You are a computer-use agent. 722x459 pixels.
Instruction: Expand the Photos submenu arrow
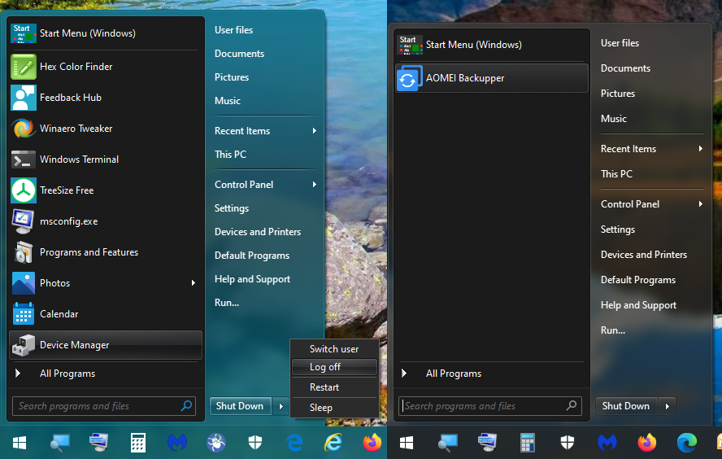[194, 283]
